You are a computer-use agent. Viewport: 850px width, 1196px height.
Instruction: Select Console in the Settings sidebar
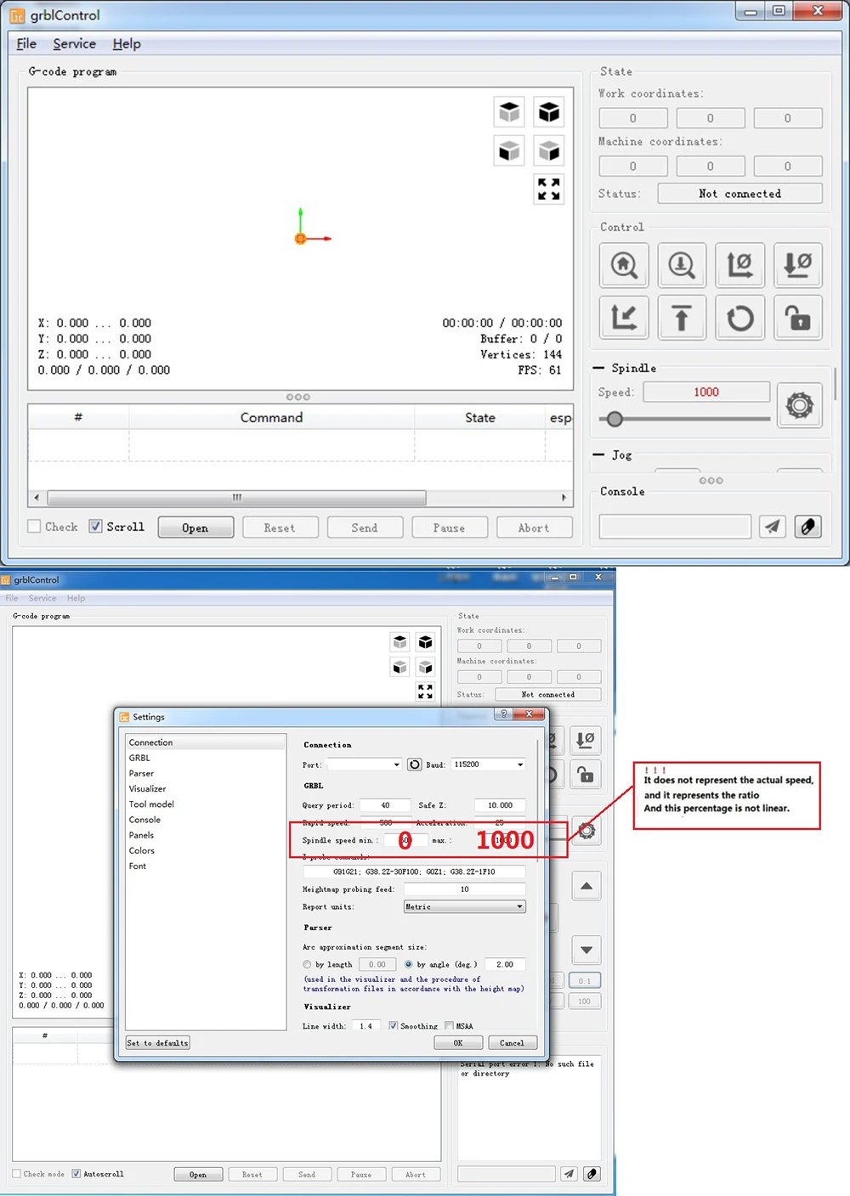[x=144, y=820]
